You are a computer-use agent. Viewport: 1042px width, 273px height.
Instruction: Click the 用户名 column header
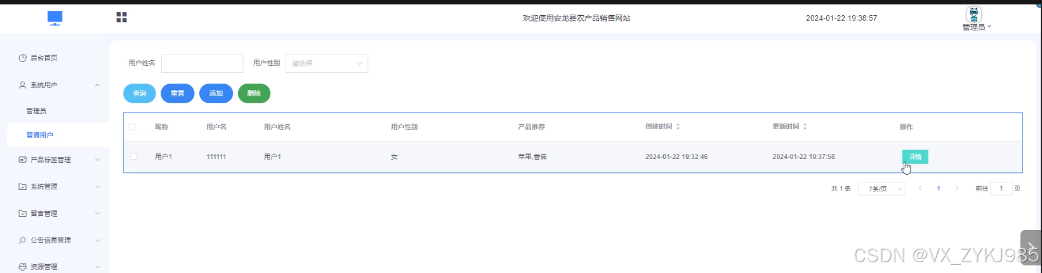[216, 127]
